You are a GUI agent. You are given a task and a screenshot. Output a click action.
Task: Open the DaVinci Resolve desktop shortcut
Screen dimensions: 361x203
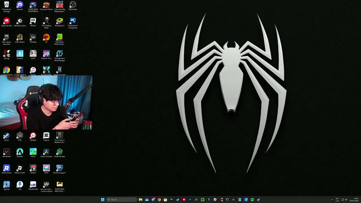point(46,153)
